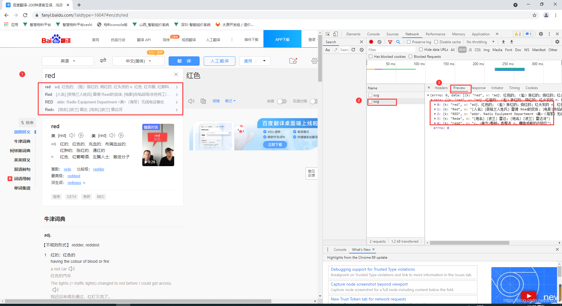
Task: Click the network Filter input field
Action: 391,50
